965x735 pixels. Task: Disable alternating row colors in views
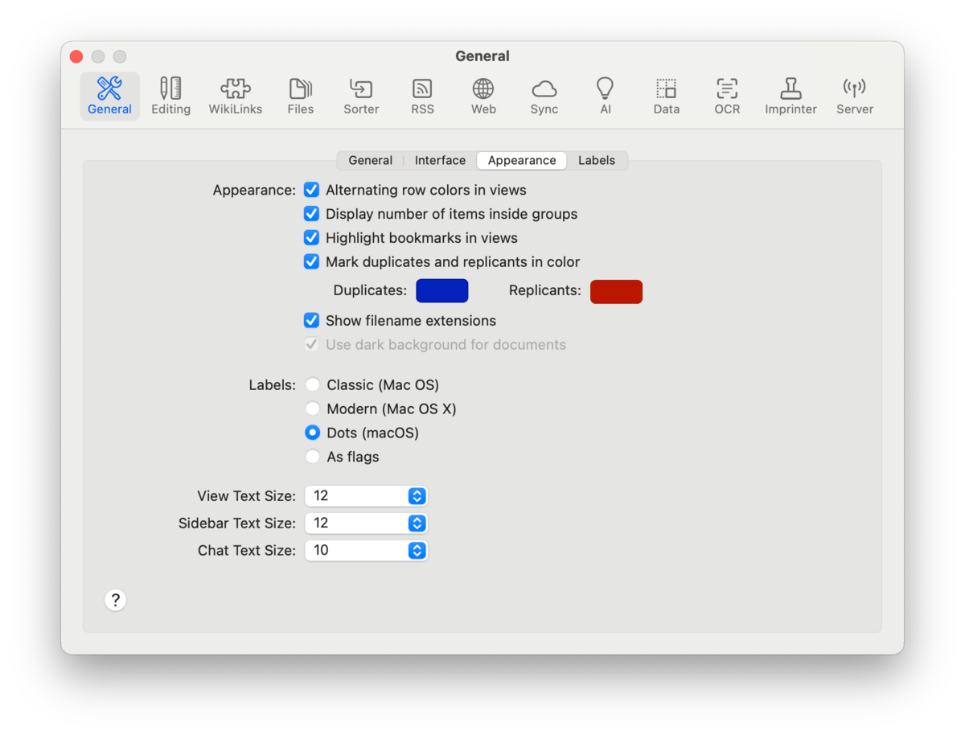coord(312,191)
